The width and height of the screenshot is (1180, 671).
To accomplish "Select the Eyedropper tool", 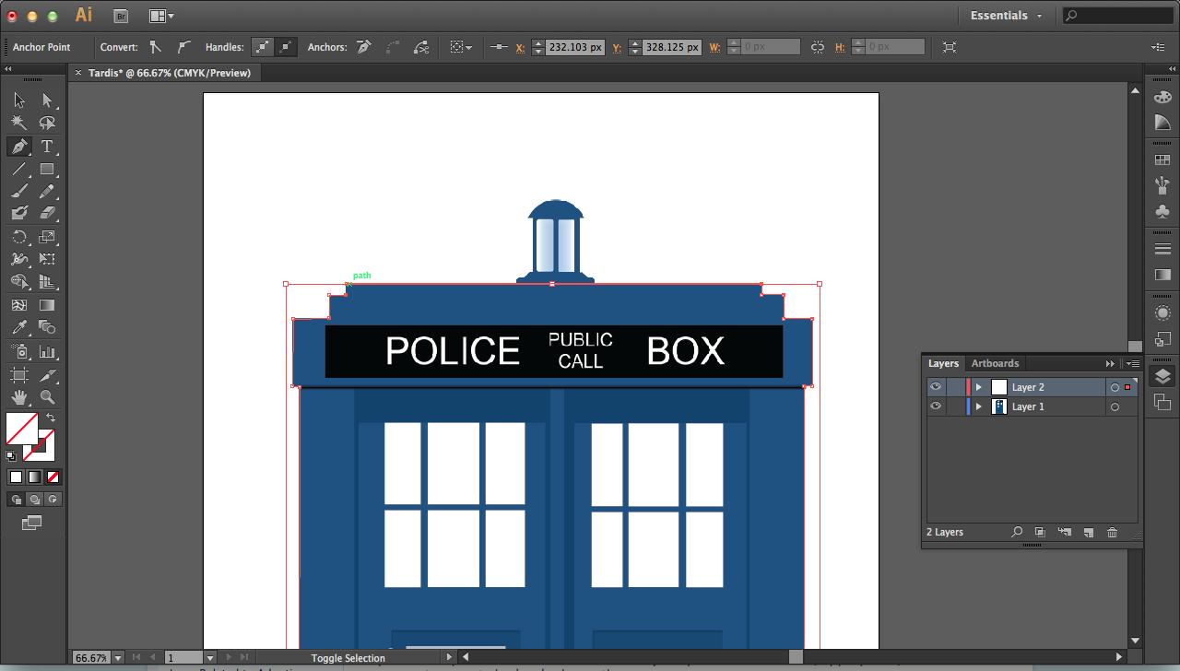I will pyautogui.click(x=19, y=327).
